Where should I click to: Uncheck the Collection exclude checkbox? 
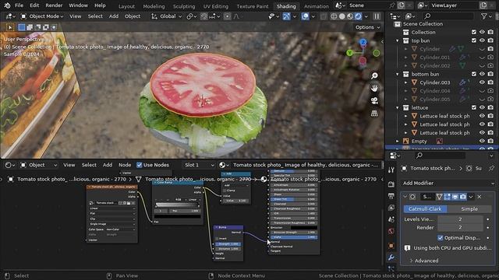click(474, 33)
